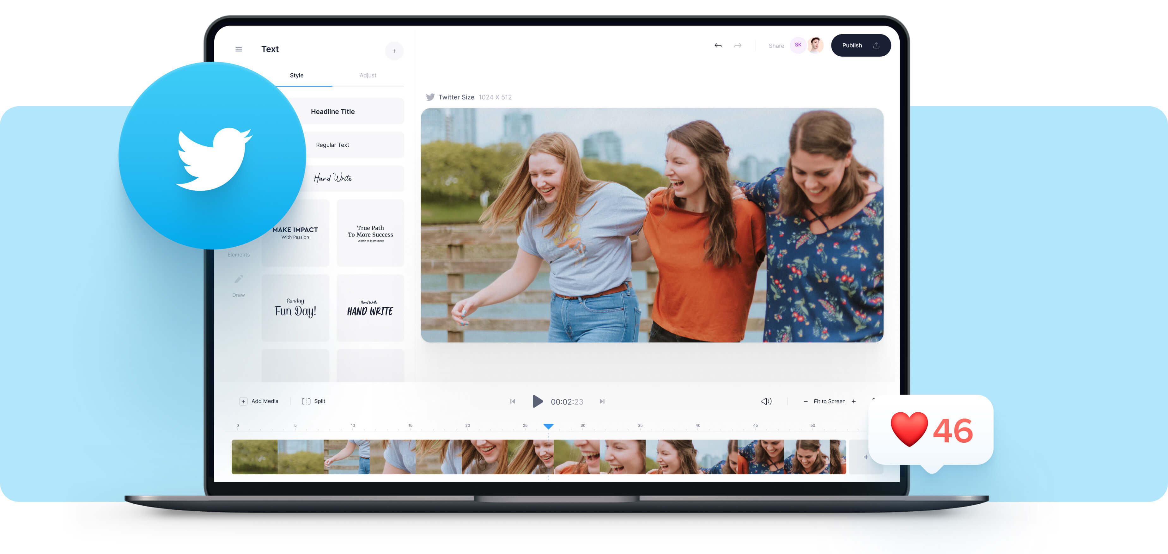The height and width of the screenshot is (554, 1168).
Task: Click the plus button after timeline clips
Action: pos(866,457)
